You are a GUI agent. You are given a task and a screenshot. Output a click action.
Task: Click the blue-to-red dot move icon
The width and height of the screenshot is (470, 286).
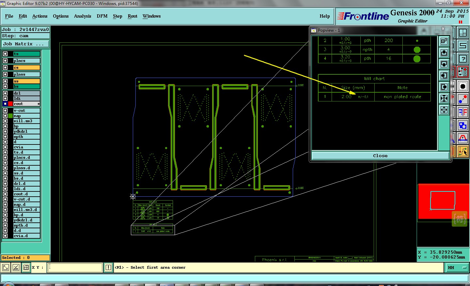point(463,99)
